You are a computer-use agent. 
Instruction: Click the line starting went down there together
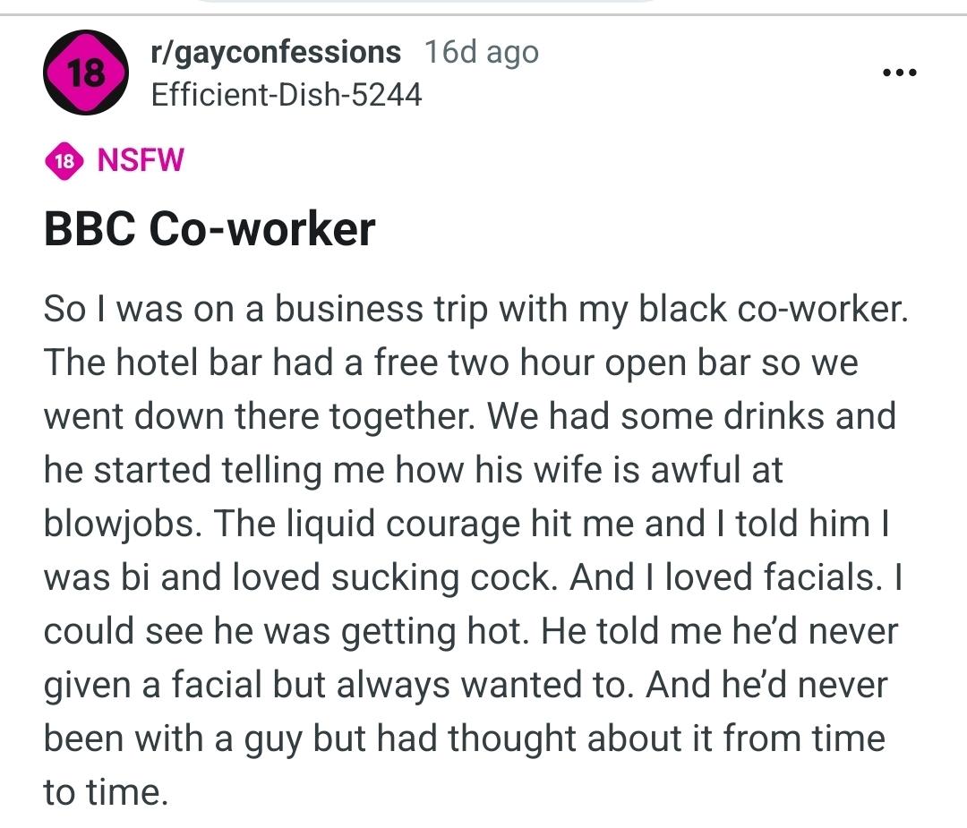pyautogui.click(x=469, y=417)
